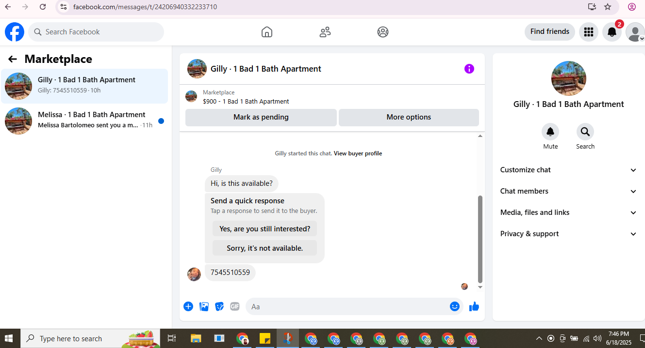
Task: Send quick response "Yes, are you still interested?"
Action: [265, 228]
